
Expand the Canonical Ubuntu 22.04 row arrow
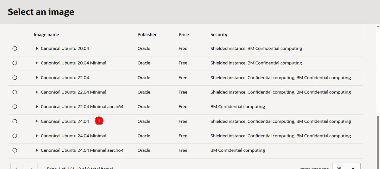[x=37, y=77]
